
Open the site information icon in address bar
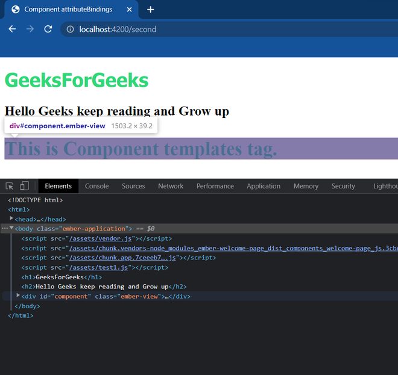click(x=70, y=29)
